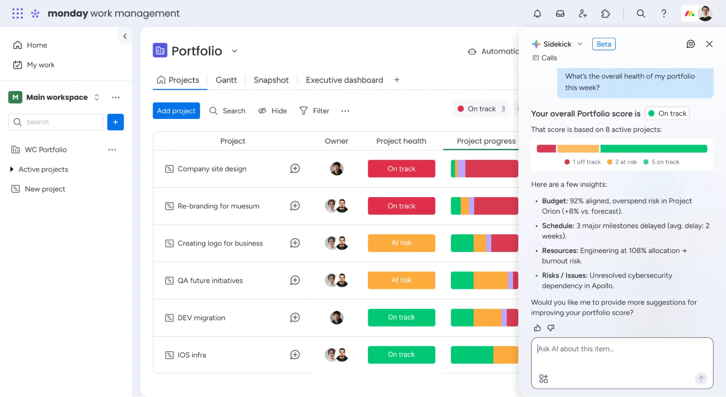Open the Portfolio title dropdown

(x=235, y=51)
